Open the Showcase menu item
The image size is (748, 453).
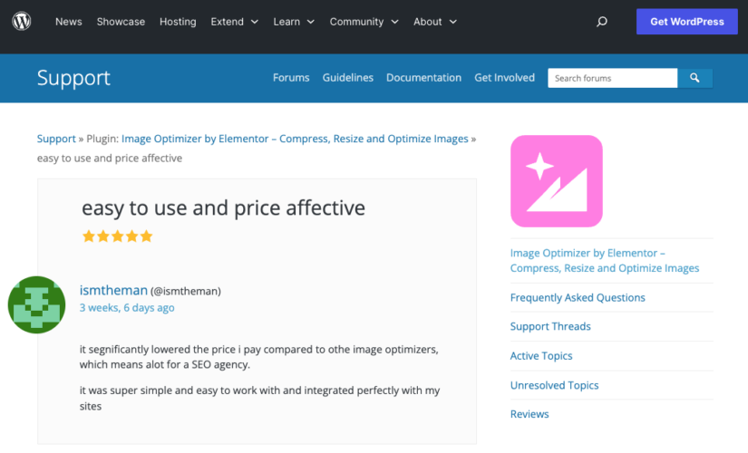pyautogui.click(x=121, y=22)
